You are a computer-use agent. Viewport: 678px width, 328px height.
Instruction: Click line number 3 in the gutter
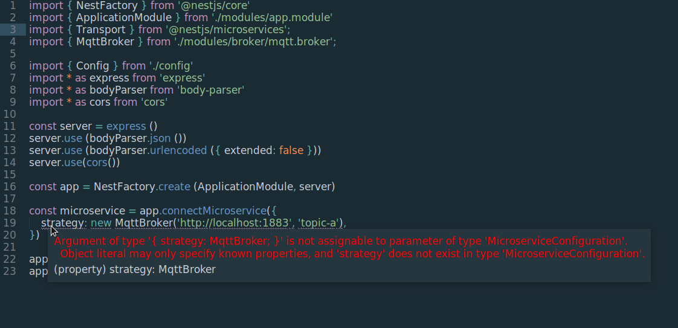tap(13, 30)
